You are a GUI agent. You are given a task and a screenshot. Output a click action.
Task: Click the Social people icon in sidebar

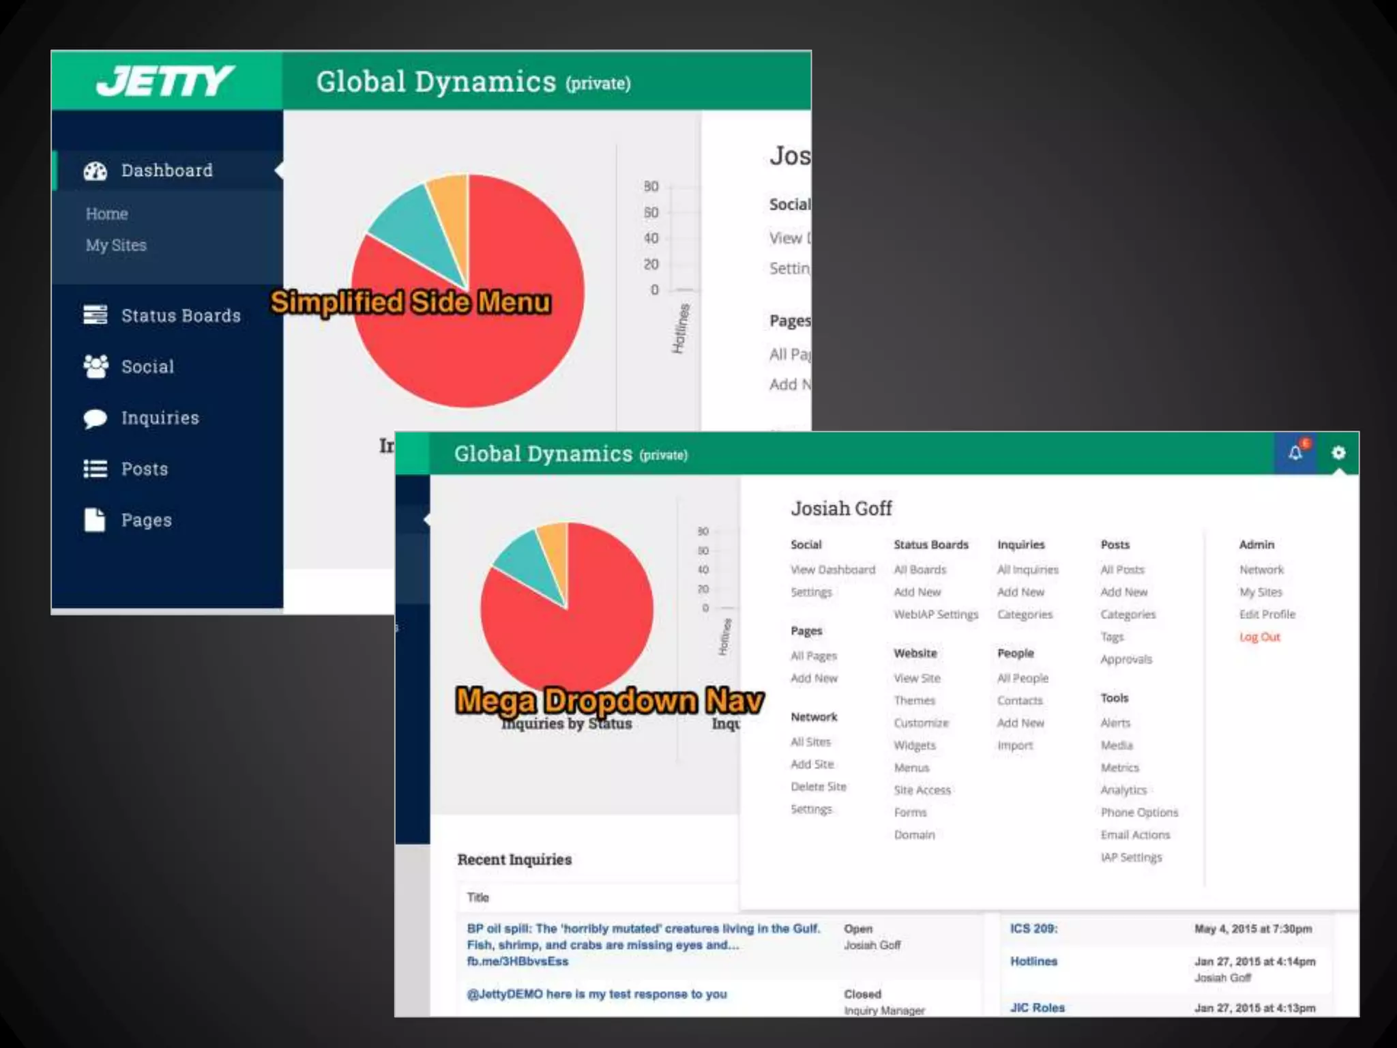[95, 366]
